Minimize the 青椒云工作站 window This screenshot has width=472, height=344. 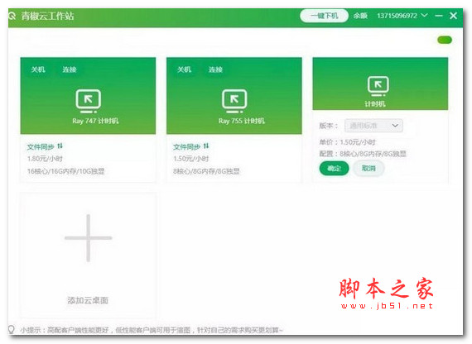439,16
